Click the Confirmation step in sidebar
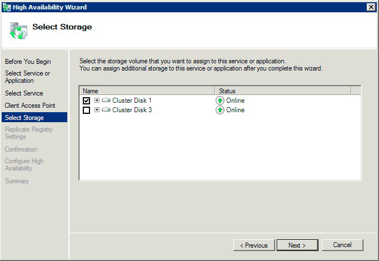 [21, 149]
